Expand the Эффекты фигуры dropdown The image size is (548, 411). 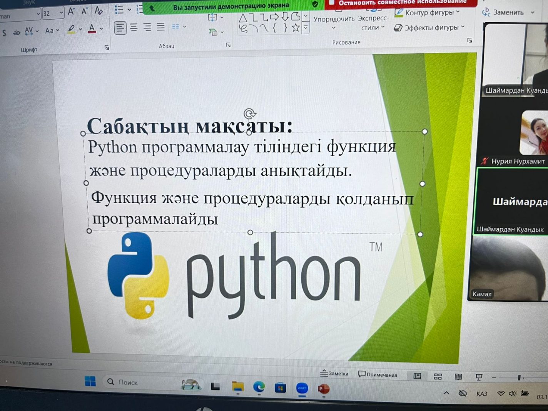click(463, 27)
